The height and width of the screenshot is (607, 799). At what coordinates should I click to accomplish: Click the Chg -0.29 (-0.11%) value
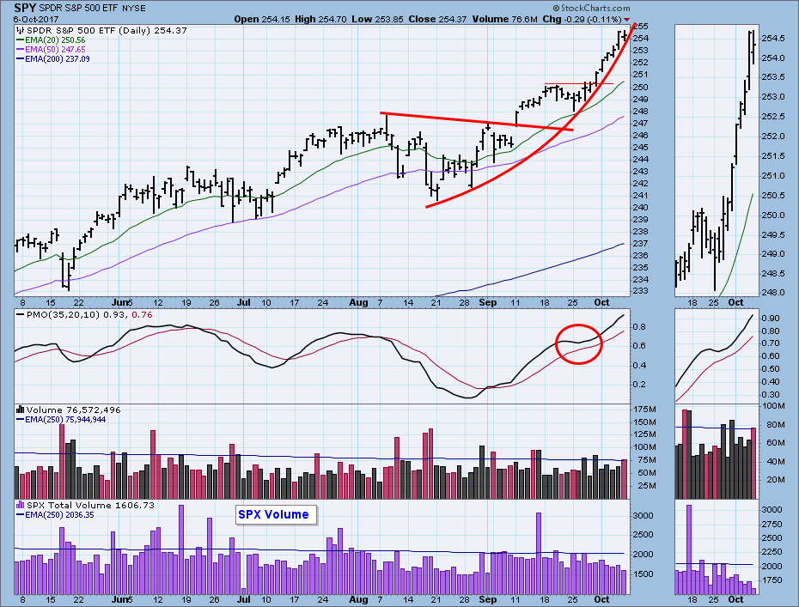[582, 20]
